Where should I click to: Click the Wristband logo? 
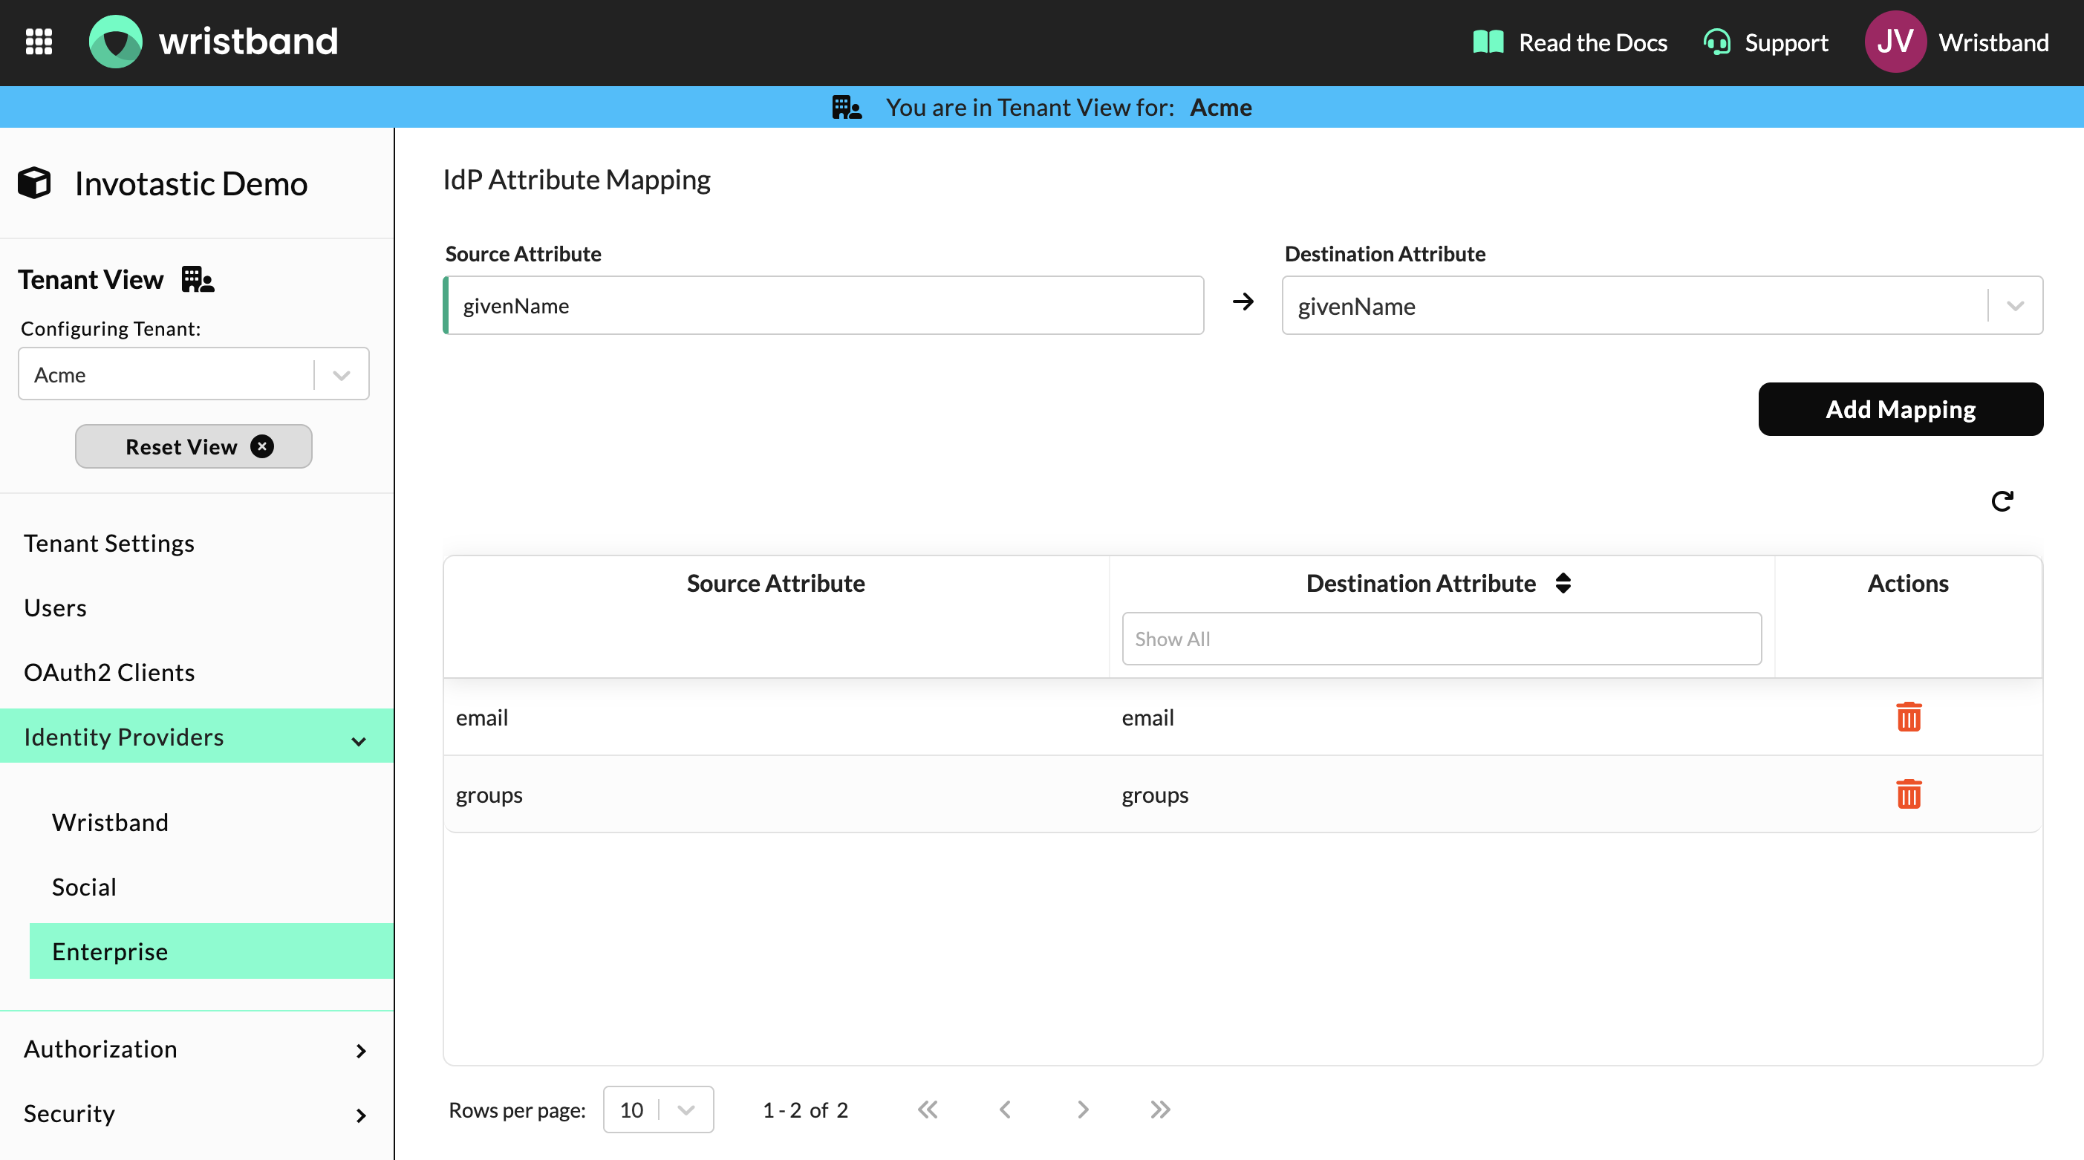[x=214, y=42]
